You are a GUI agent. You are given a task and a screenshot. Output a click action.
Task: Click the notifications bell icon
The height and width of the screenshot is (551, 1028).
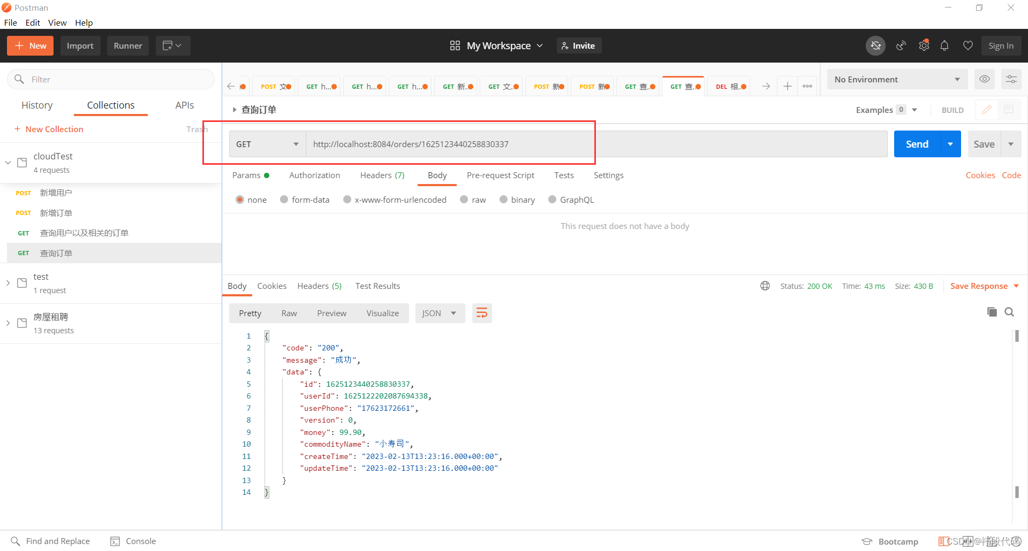pos(944,45)
